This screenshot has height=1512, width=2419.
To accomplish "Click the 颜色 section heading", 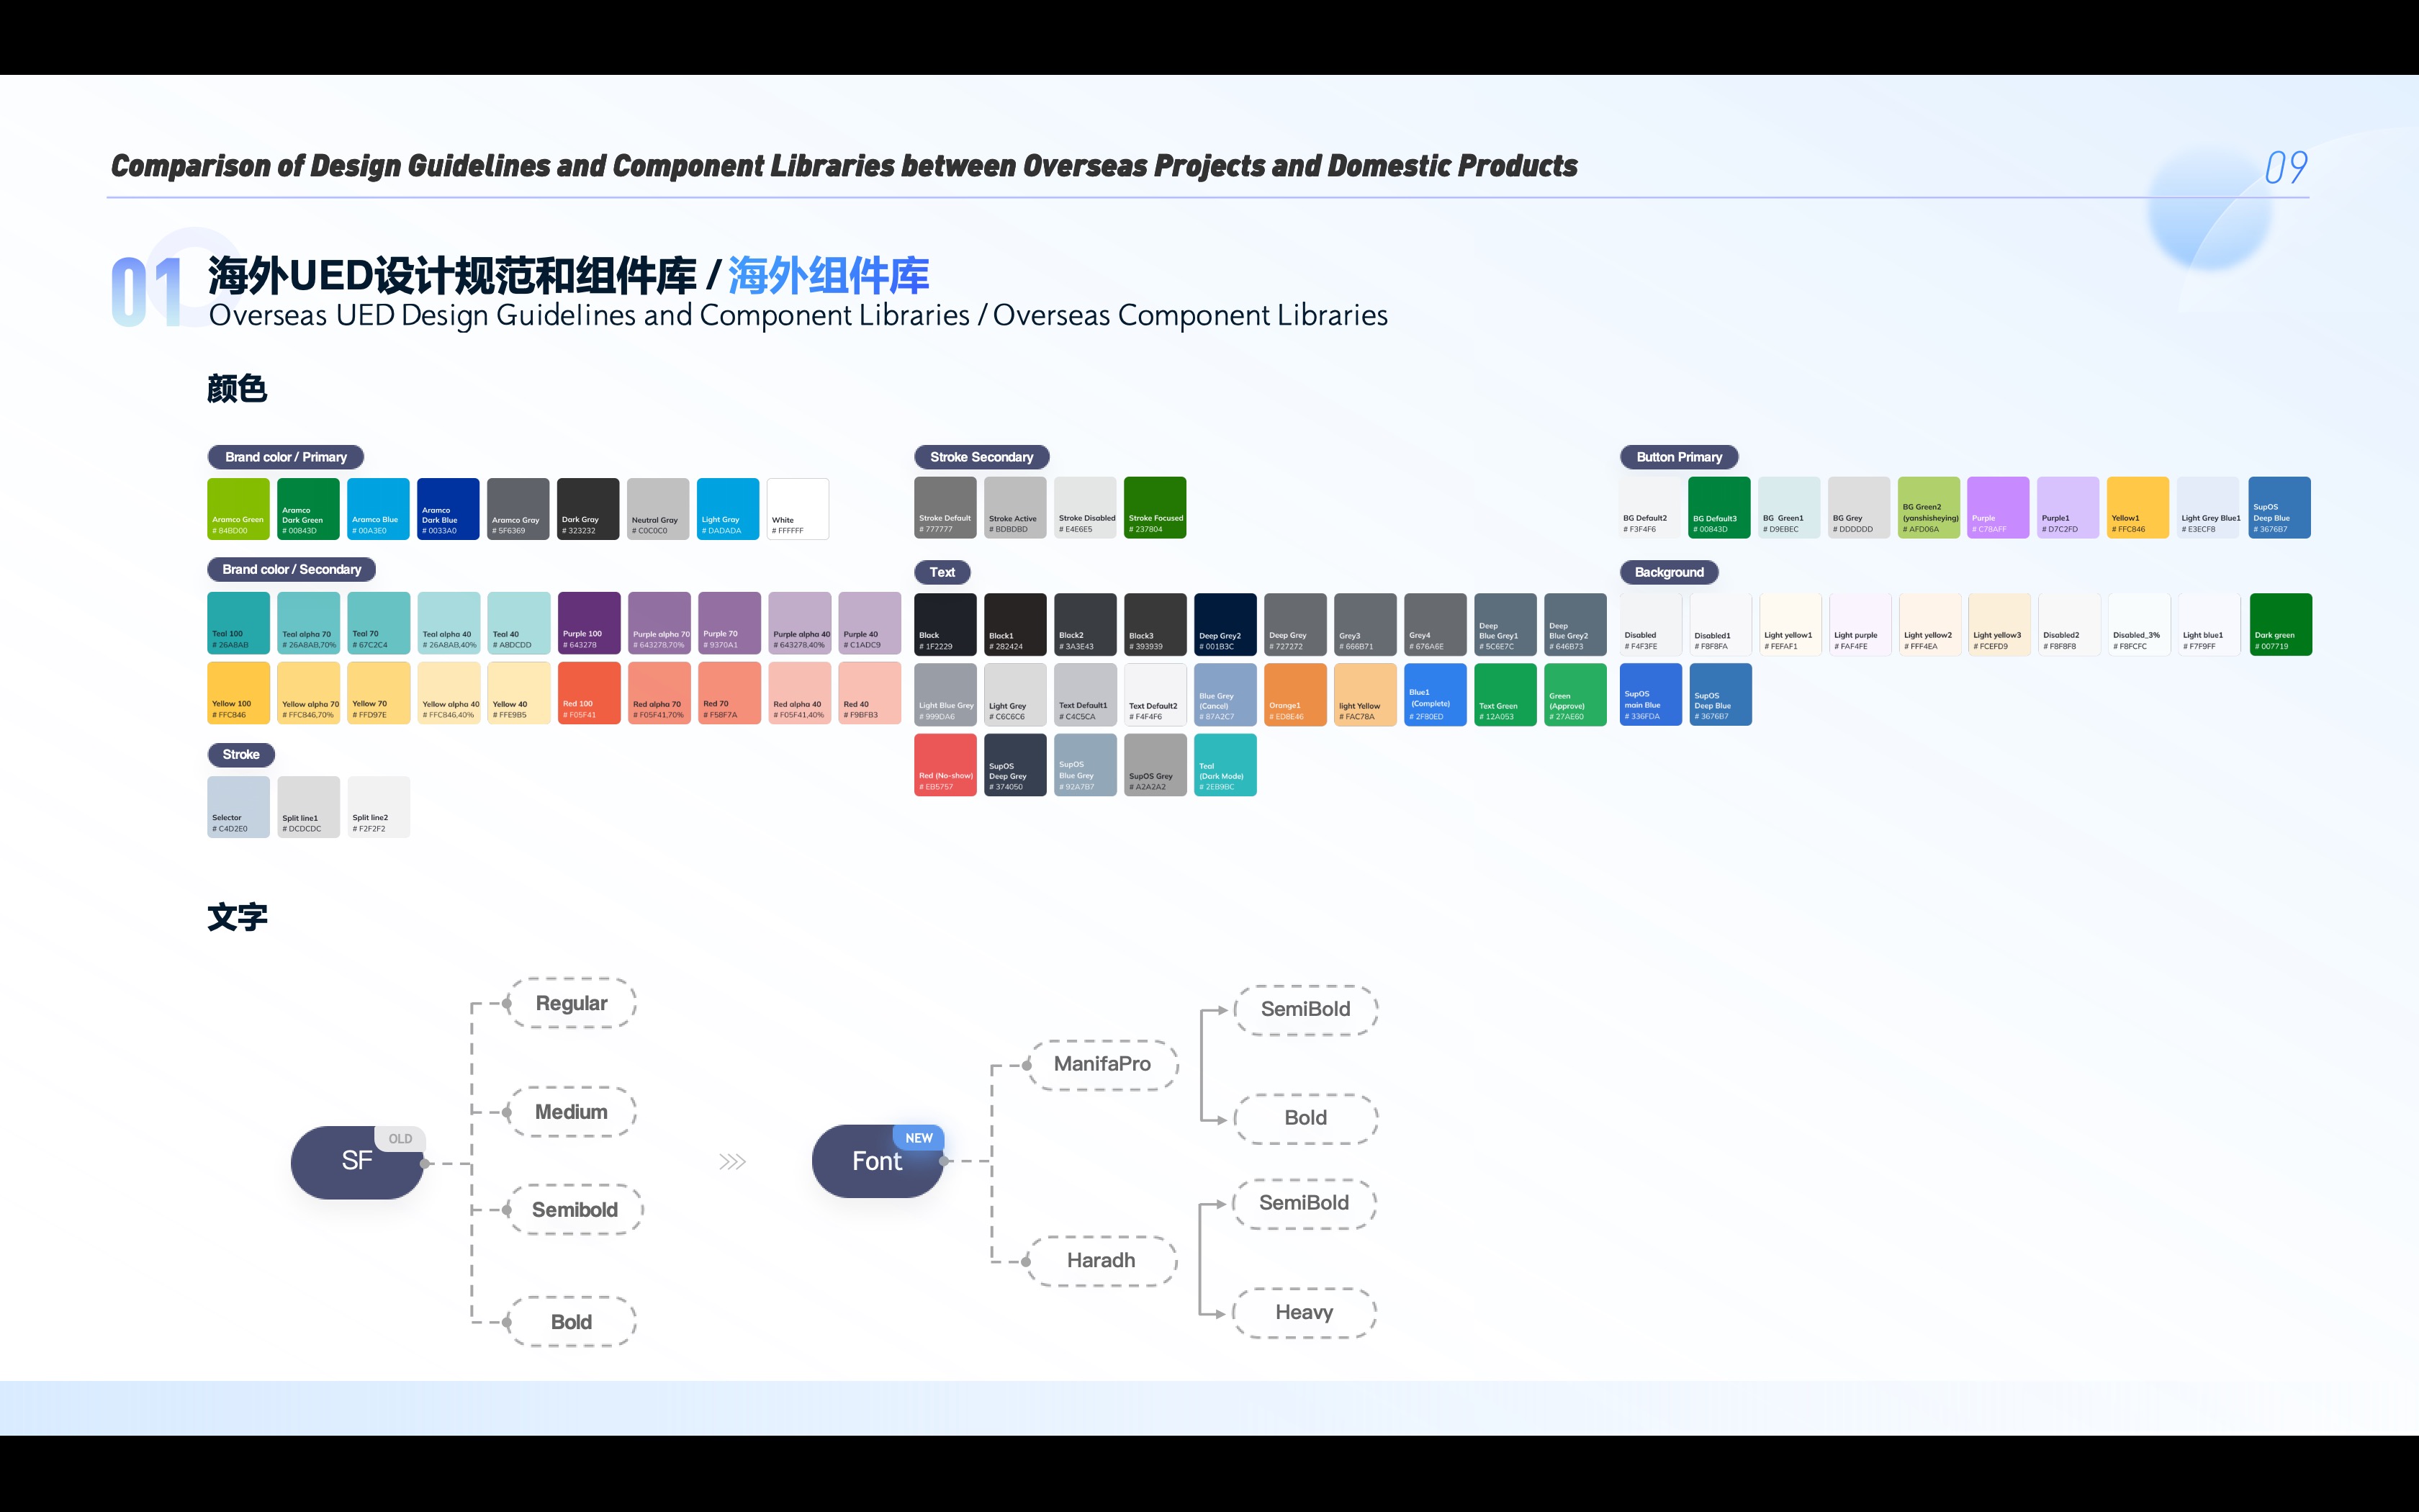I will [237, 388].
